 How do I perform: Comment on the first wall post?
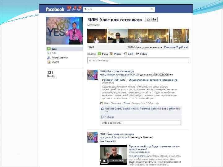pos(116,103)
